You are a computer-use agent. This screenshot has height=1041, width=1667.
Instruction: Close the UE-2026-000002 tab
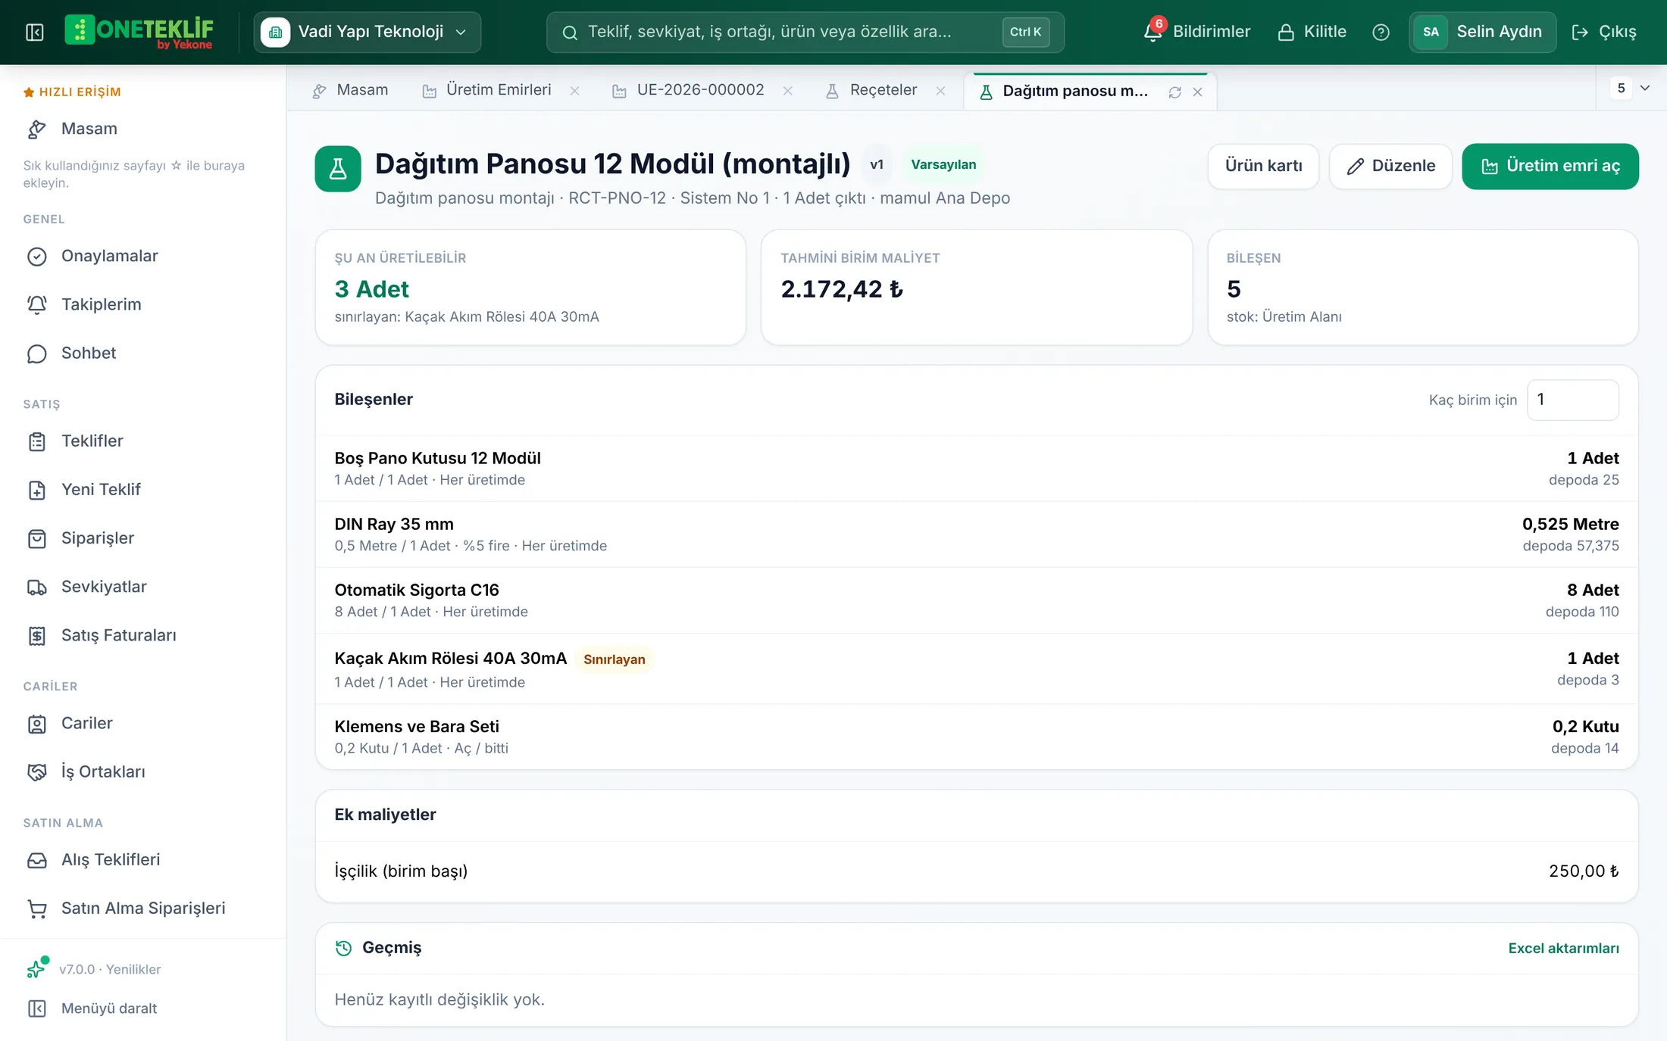click(x=787, y=91)
